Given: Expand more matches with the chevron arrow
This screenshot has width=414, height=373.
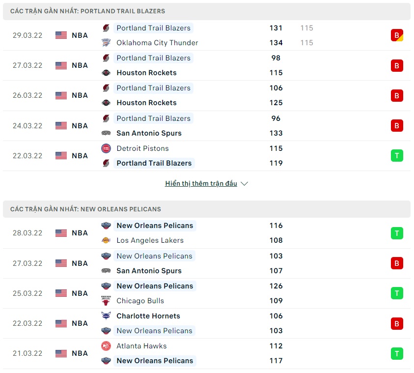Looking at the screenshot, I should pyautogui.click(x=245, y=184).
